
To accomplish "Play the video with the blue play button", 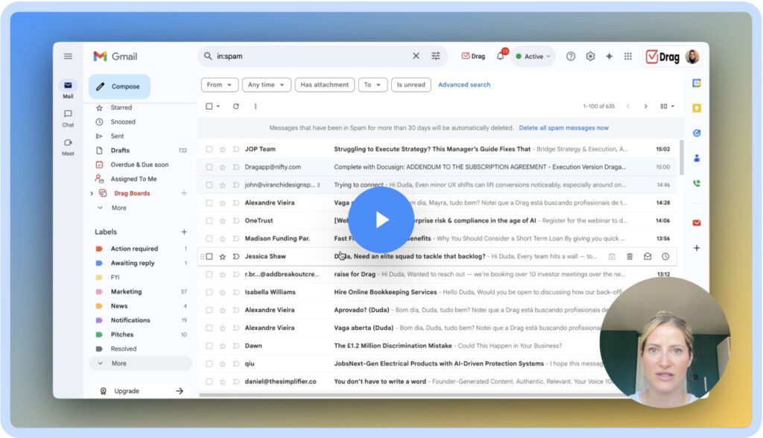I will (x=381, y=220).
